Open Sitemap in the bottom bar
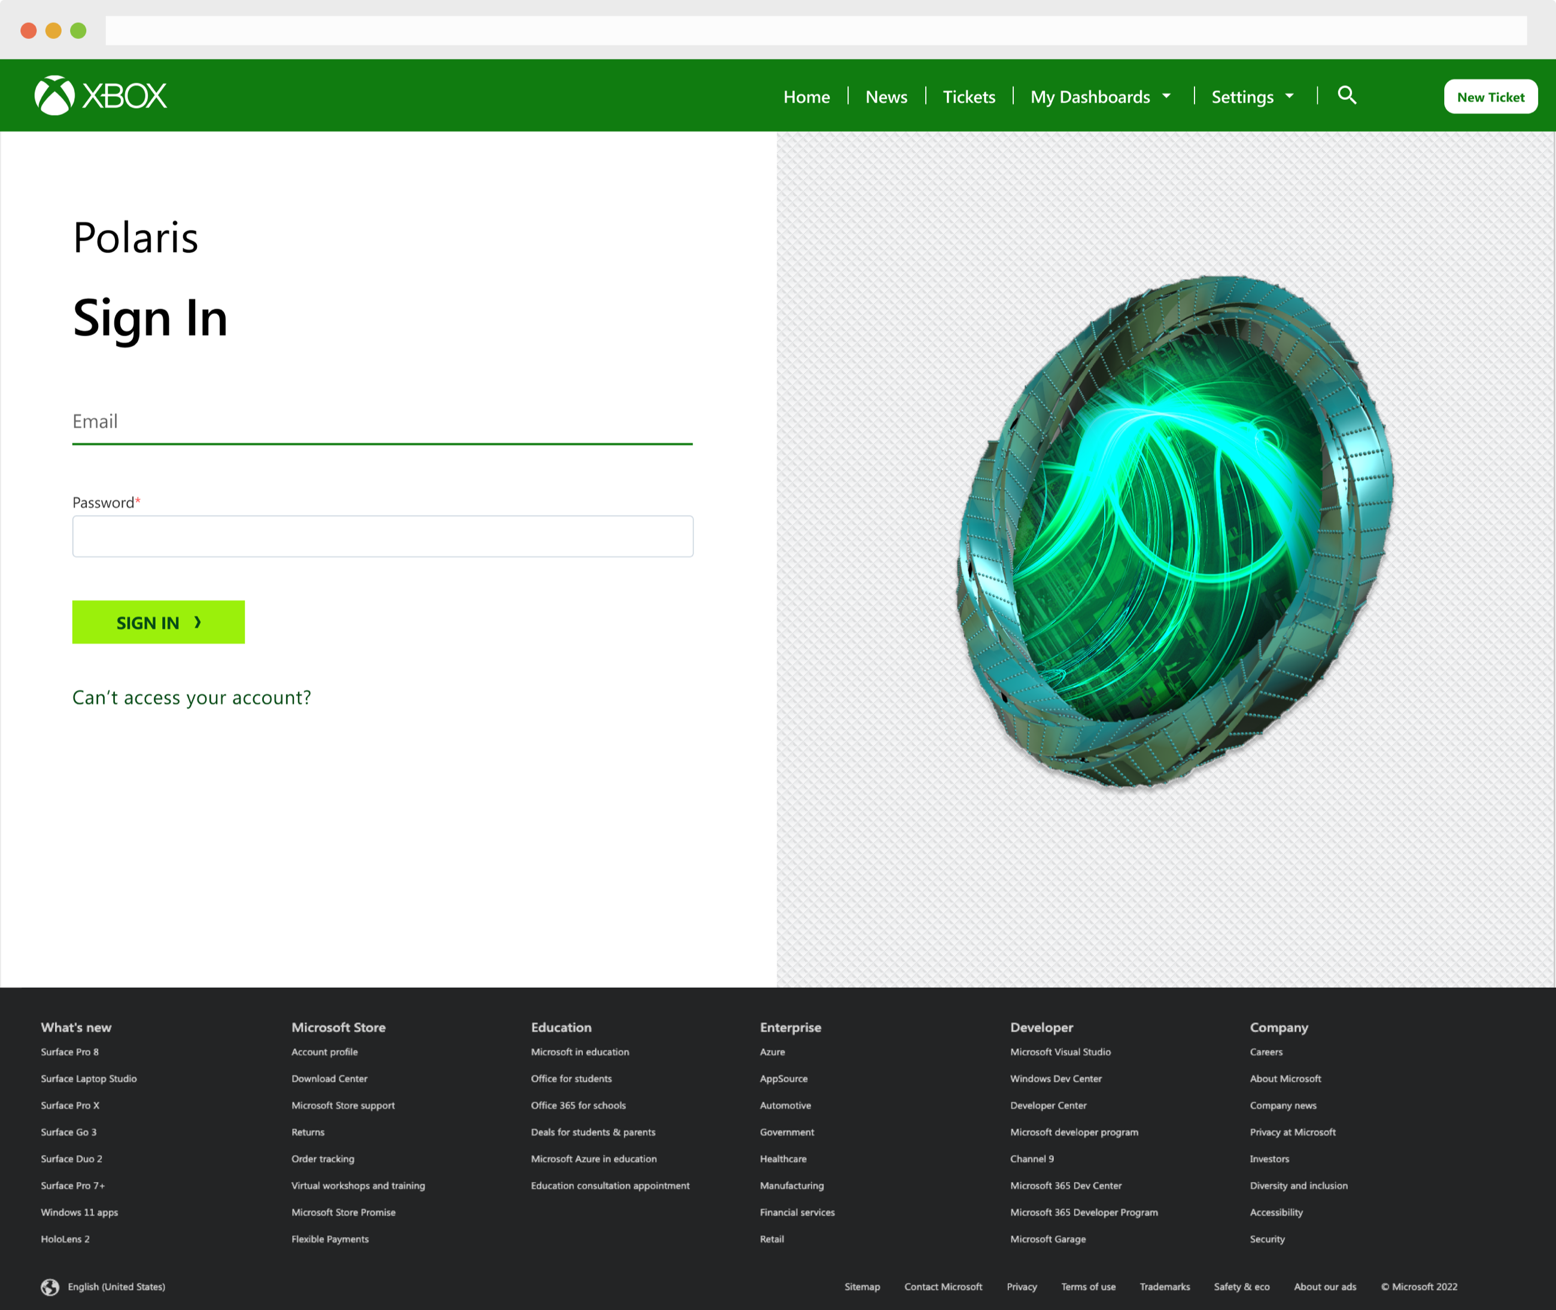The image size is (1556, 1310). click(x=862, y=1287)
